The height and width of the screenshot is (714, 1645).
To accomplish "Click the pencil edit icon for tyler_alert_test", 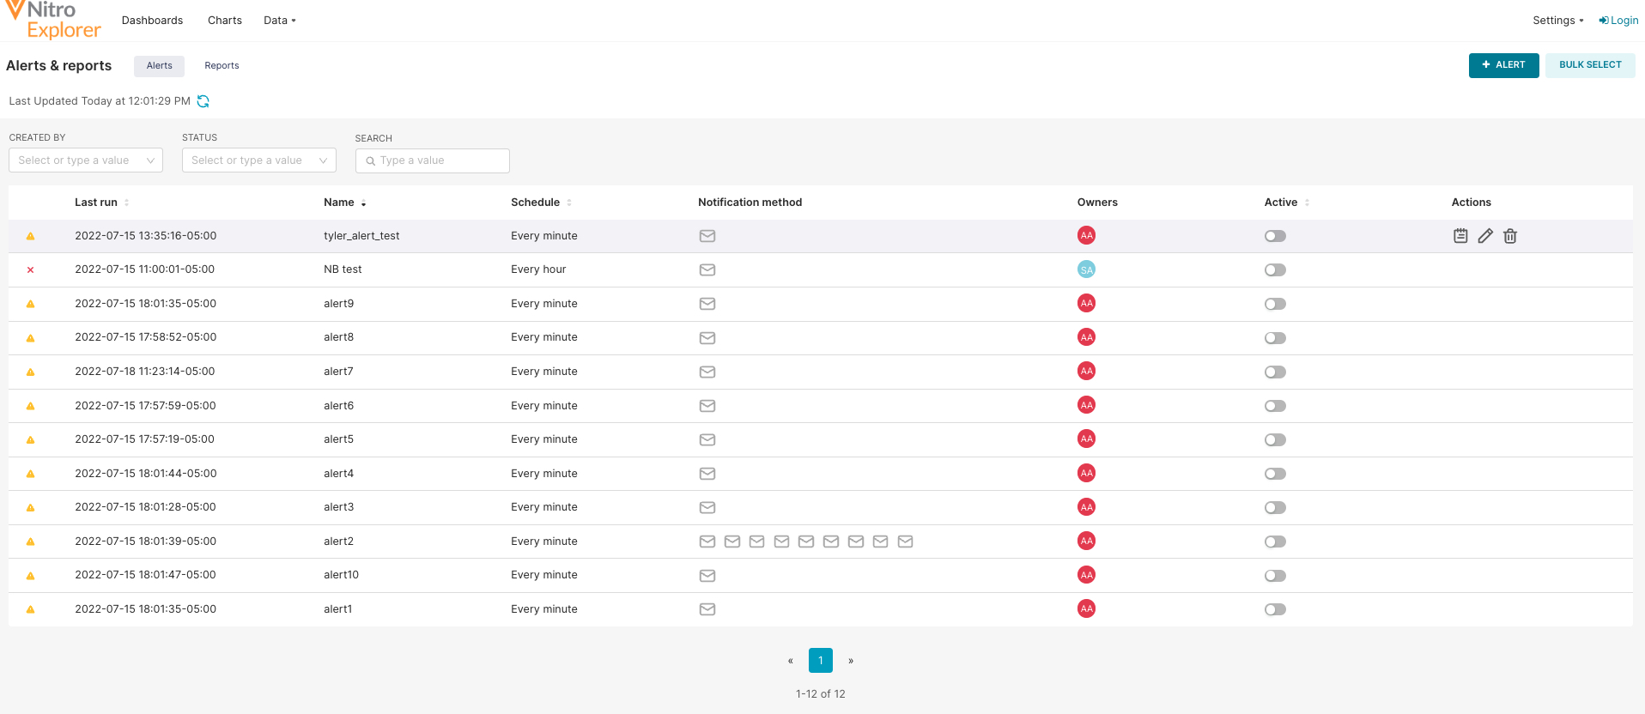I will click(1485, 236).
